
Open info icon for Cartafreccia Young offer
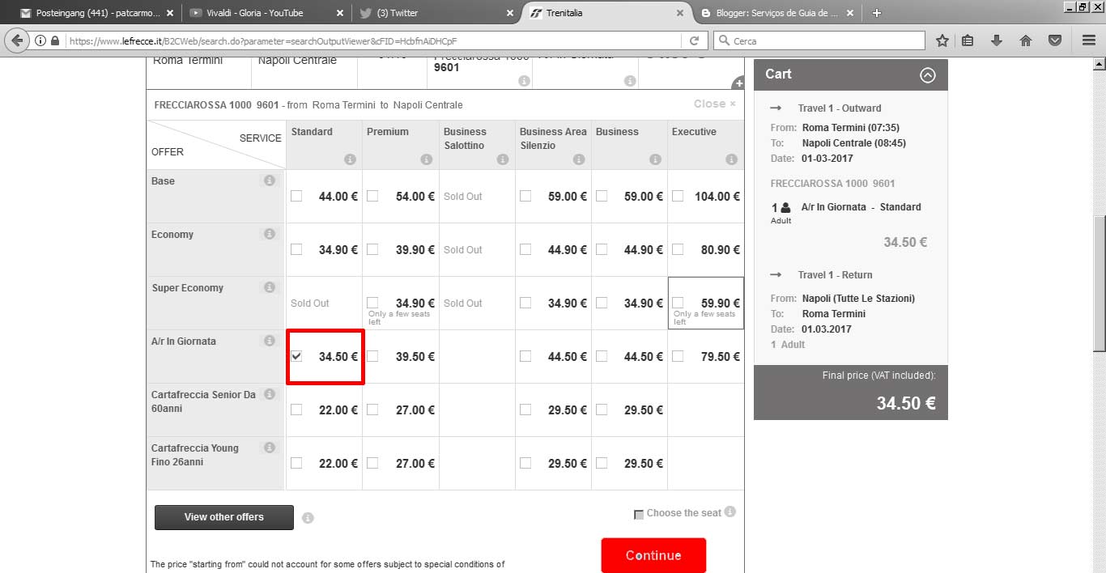[x=270, y=448]
